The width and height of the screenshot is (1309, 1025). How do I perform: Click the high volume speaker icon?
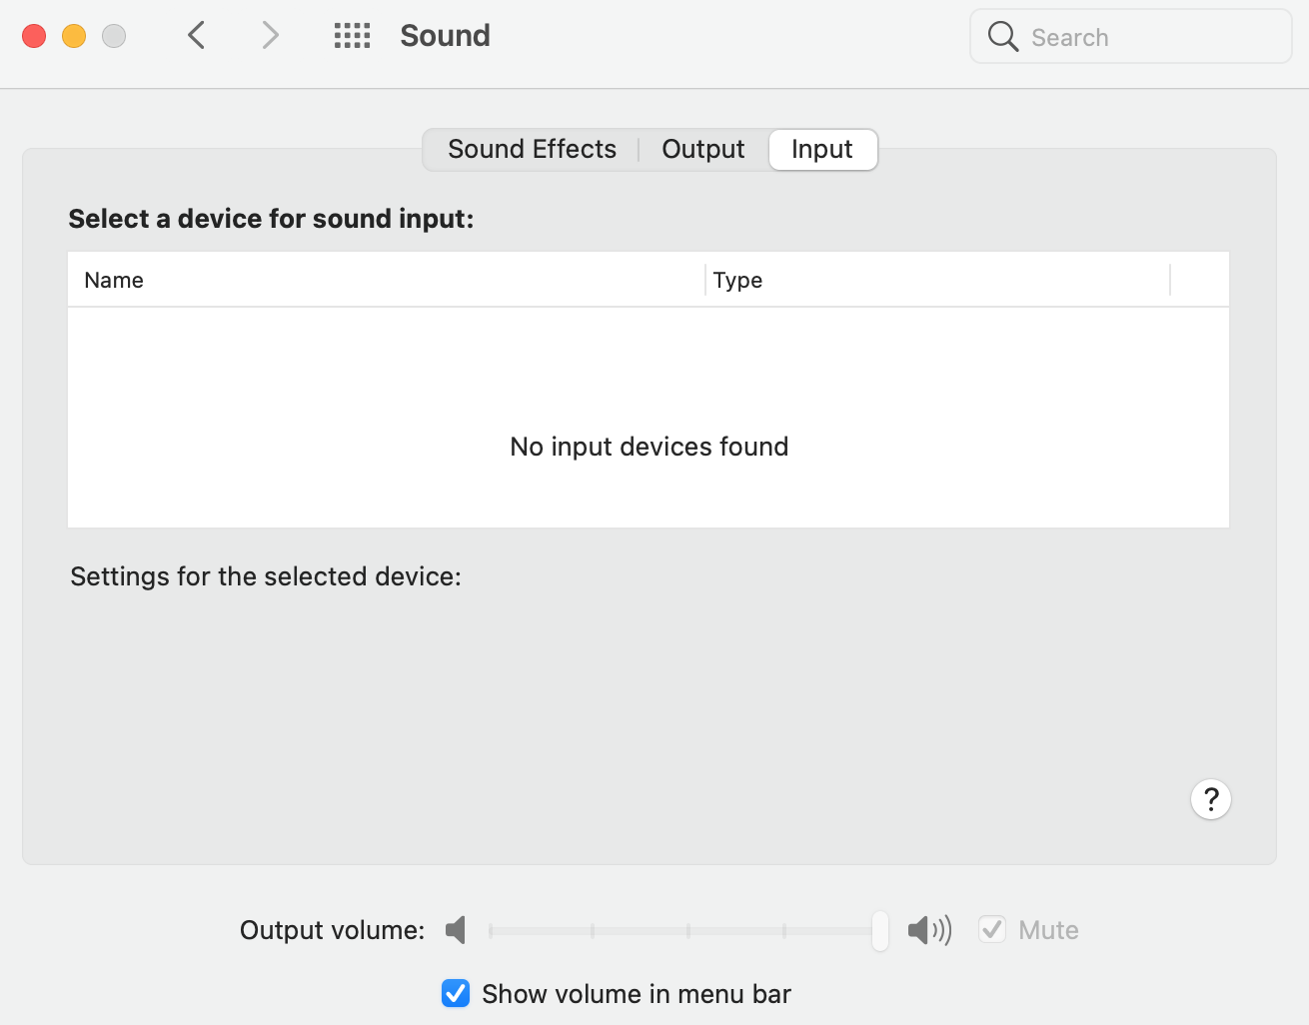(x=928, y=930)
